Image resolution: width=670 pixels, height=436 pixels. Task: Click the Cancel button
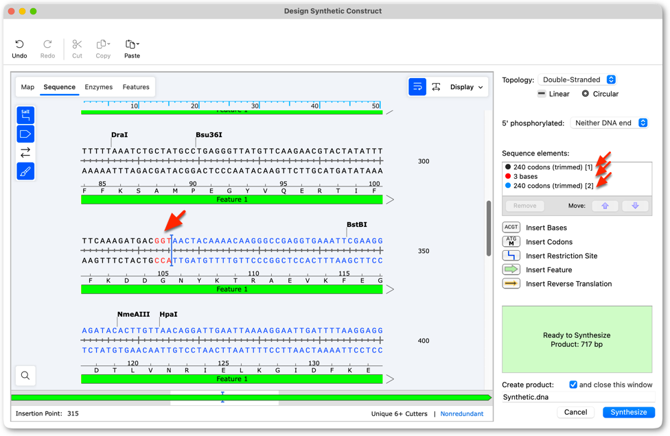coord(575,412)
